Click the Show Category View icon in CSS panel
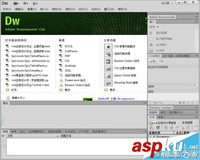Viewport: 200px width, 160px height. (151, 103)
